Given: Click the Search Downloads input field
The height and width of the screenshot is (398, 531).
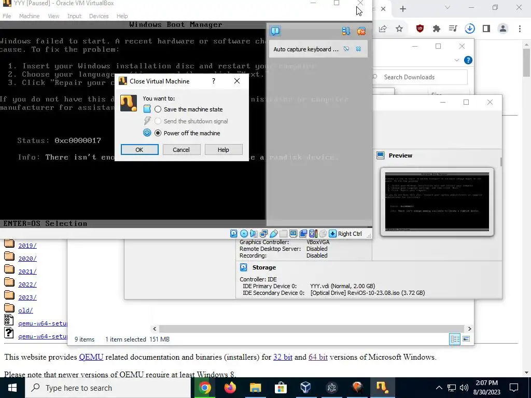Looking at the screenshot, I should pyautogui.click(x=420, y=77).
